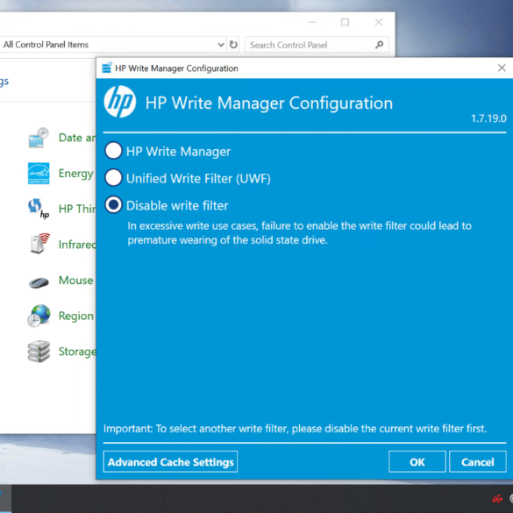Select the Disable write filter radio option
513x513 pixels.
[x=113, y=205]
